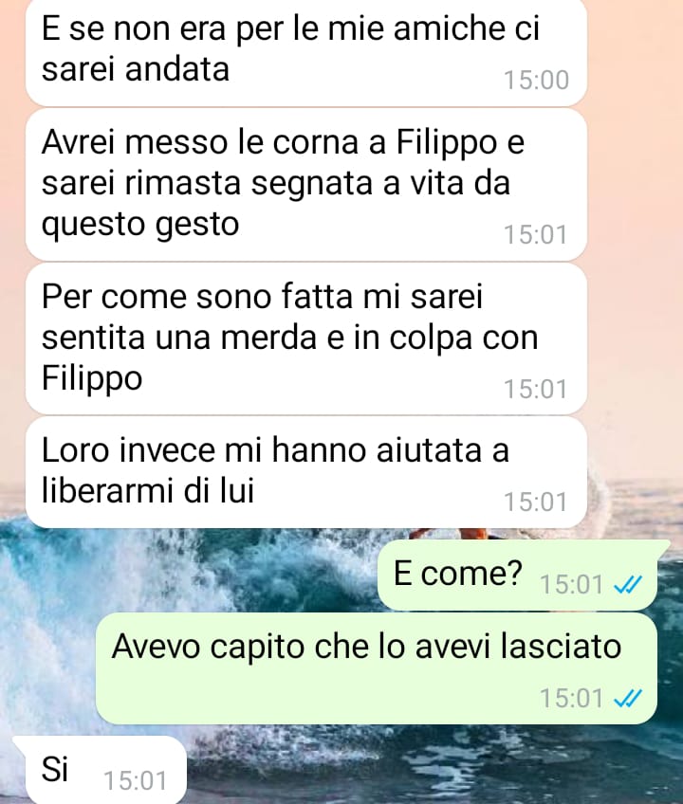Tap the 'Loro invece mi hanno aiutata' bubble

click(305, 472)
